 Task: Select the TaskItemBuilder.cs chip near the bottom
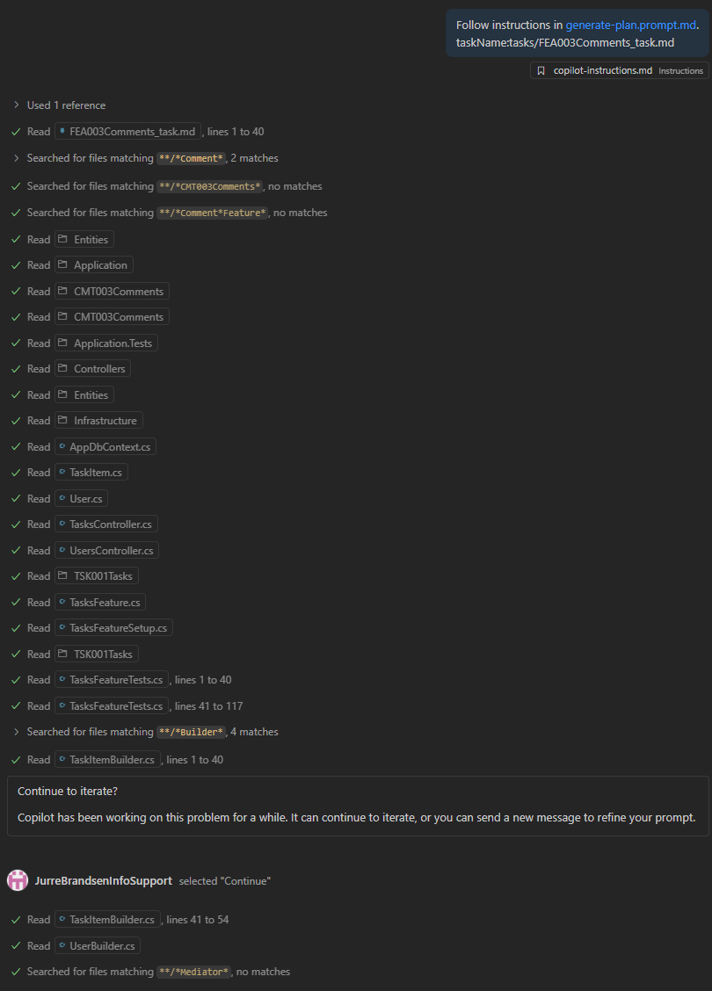pos(107,919)
